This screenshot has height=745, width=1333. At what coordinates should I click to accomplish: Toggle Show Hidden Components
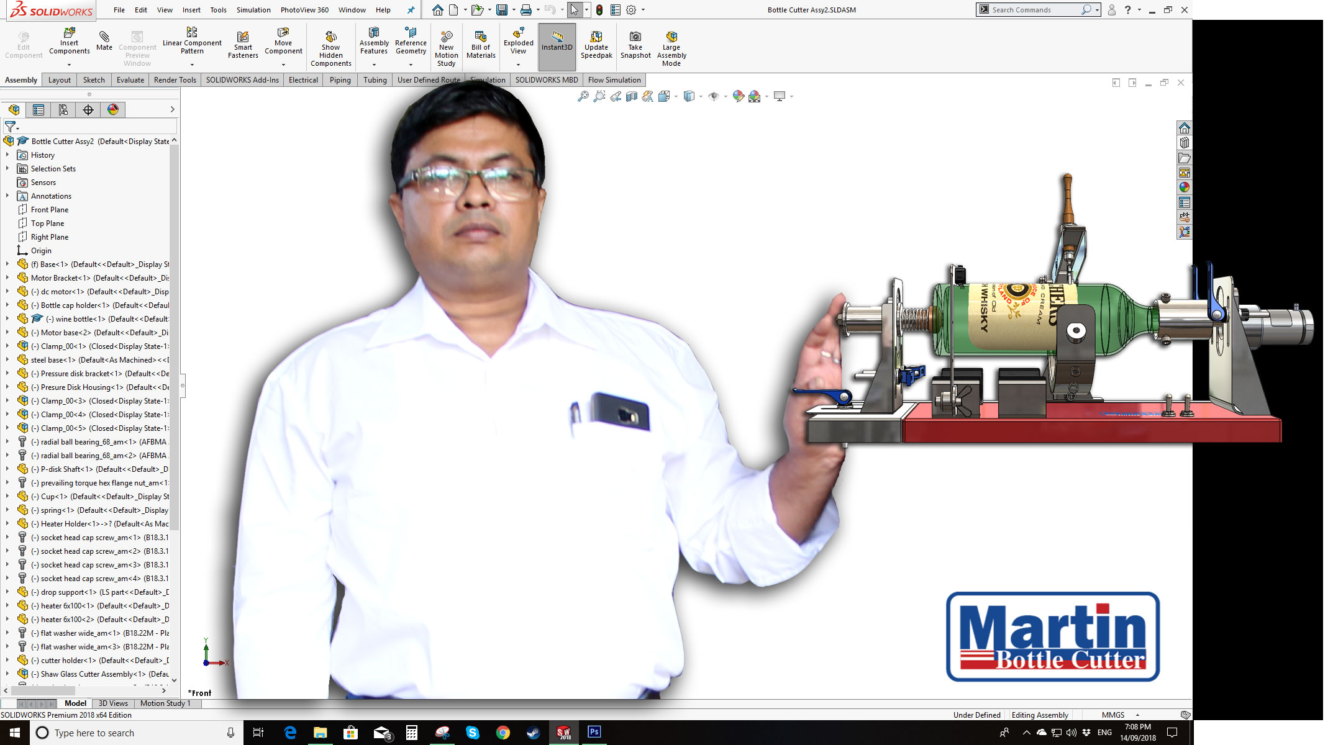pyautogui.click(x=330, y=37)
